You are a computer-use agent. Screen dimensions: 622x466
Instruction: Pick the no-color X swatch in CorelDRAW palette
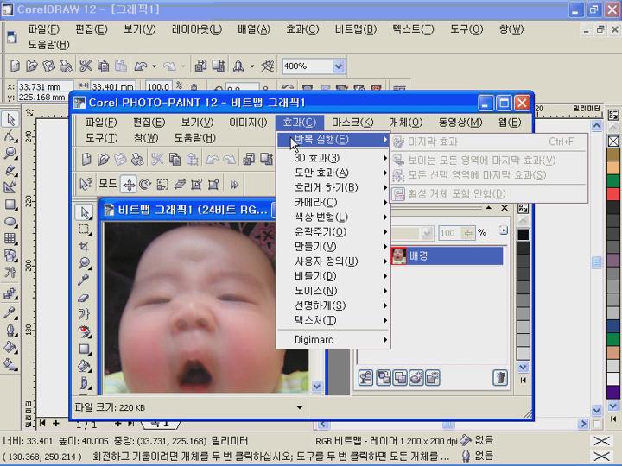613,142
